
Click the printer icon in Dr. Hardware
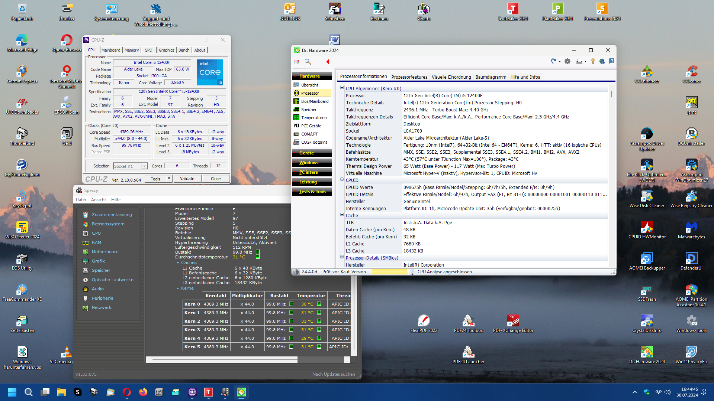[579, 62]
